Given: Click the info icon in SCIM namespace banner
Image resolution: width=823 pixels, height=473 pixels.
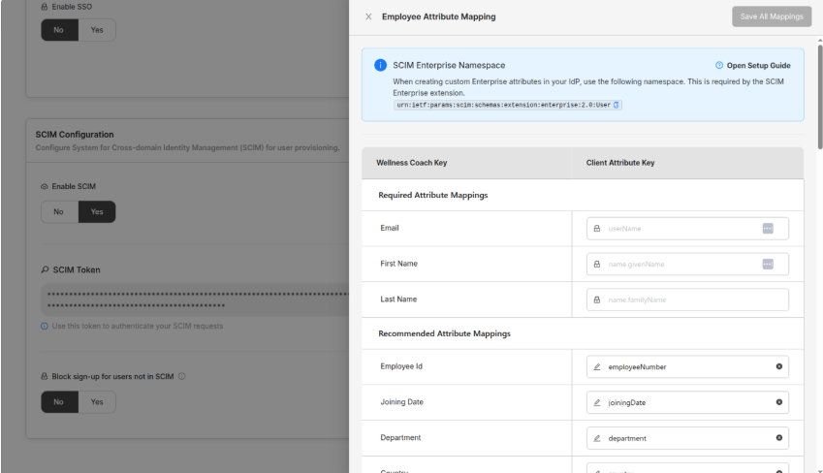Looking at the screenshot, I should click(380, 65).
